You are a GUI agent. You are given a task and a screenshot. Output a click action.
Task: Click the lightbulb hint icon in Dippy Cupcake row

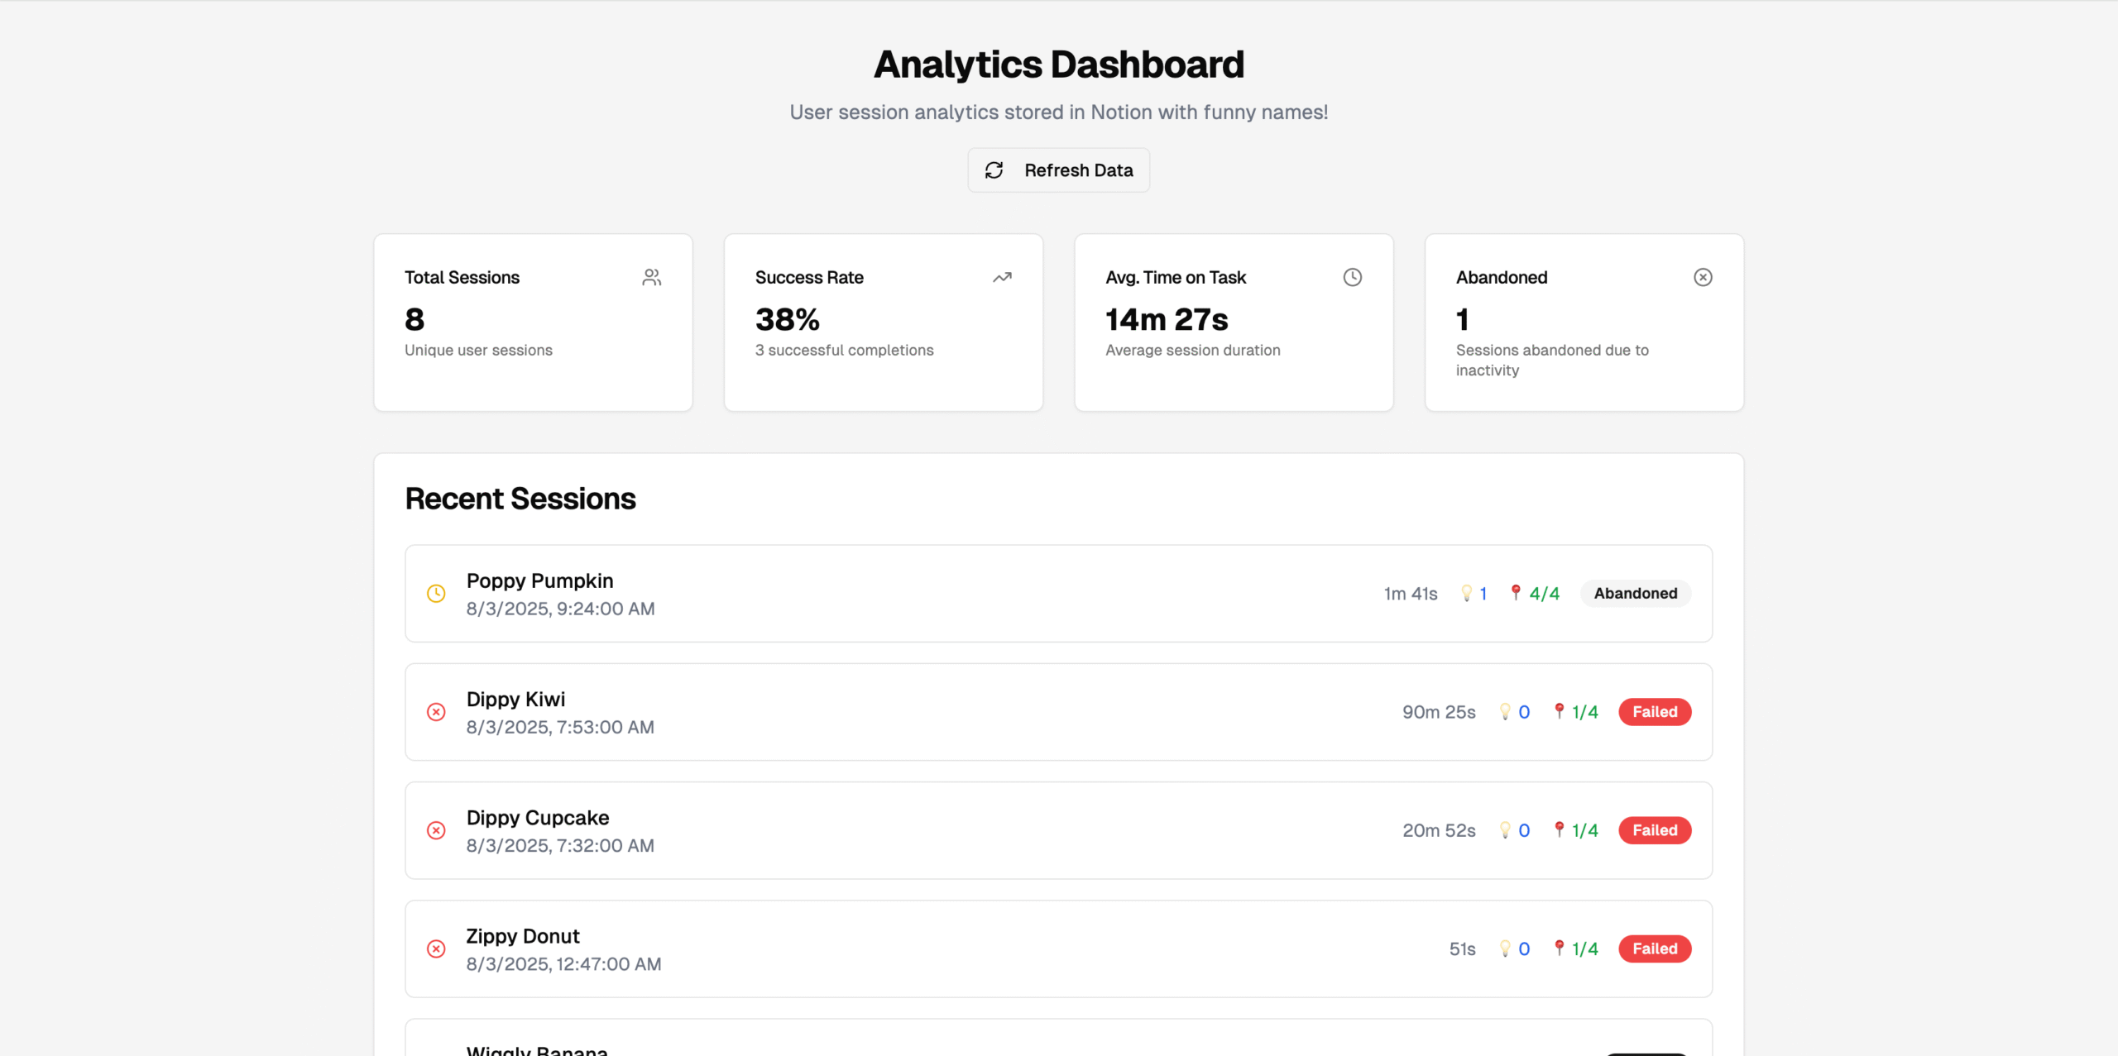[1505, 829]
